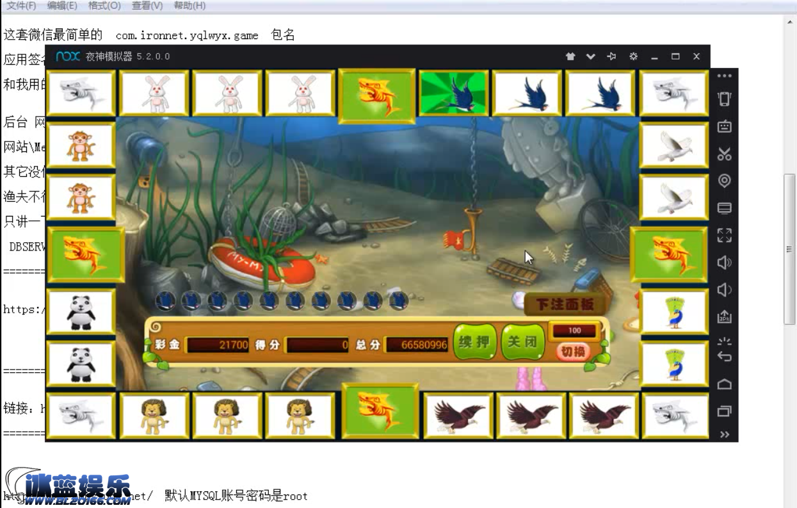Tap the Android back arrow in Nox sidebar
797x508 pixels.
(x=724, y=357)
